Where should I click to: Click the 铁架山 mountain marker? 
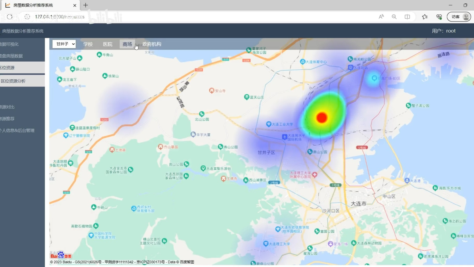(x=105, y=76)
